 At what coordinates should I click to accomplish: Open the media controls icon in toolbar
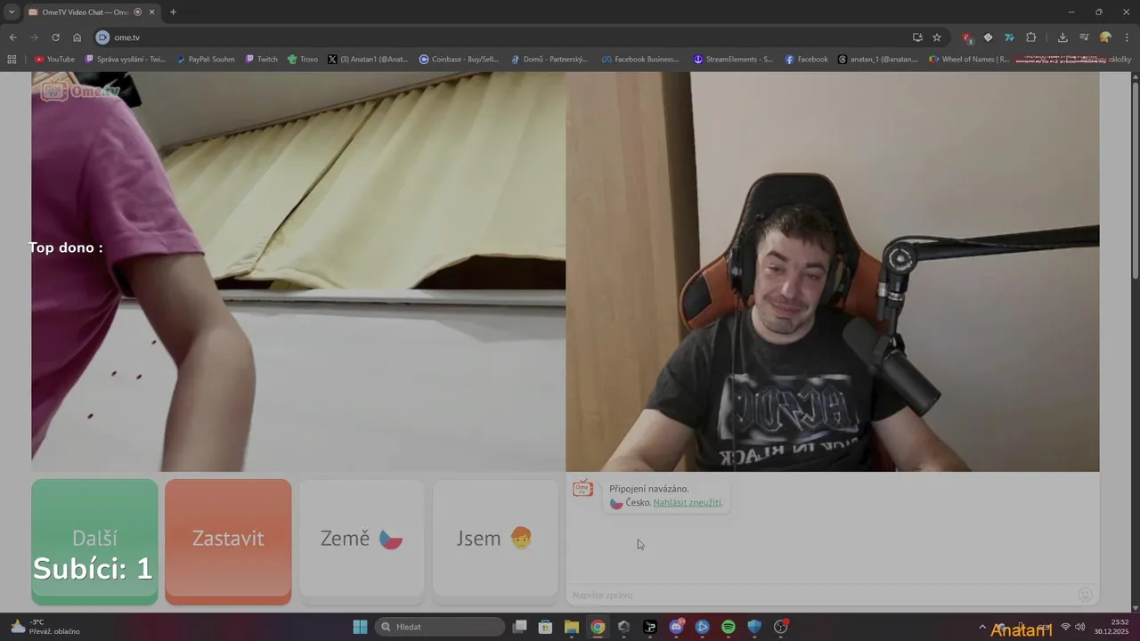[1084, 37]
